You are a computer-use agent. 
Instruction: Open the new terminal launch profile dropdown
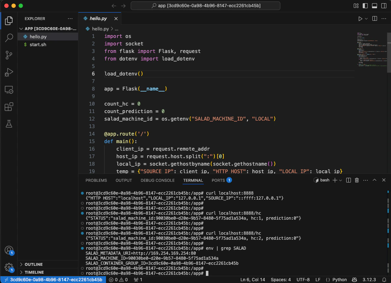tap(341, 180)
